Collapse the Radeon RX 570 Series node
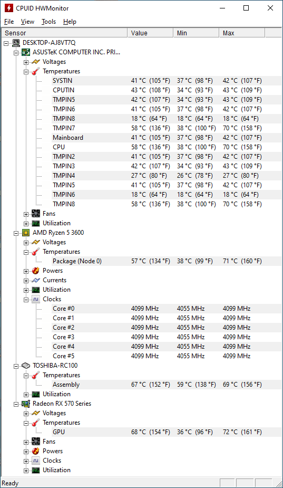The height and width of the screenshot is (488, 283). pos(16,404)
